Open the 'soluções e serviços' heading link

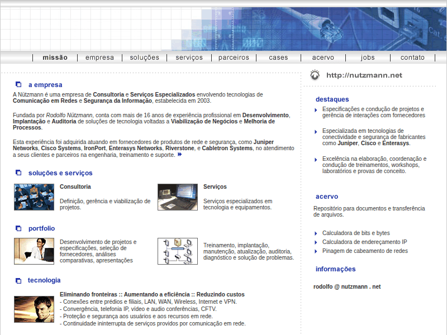(x=60, y=173)
